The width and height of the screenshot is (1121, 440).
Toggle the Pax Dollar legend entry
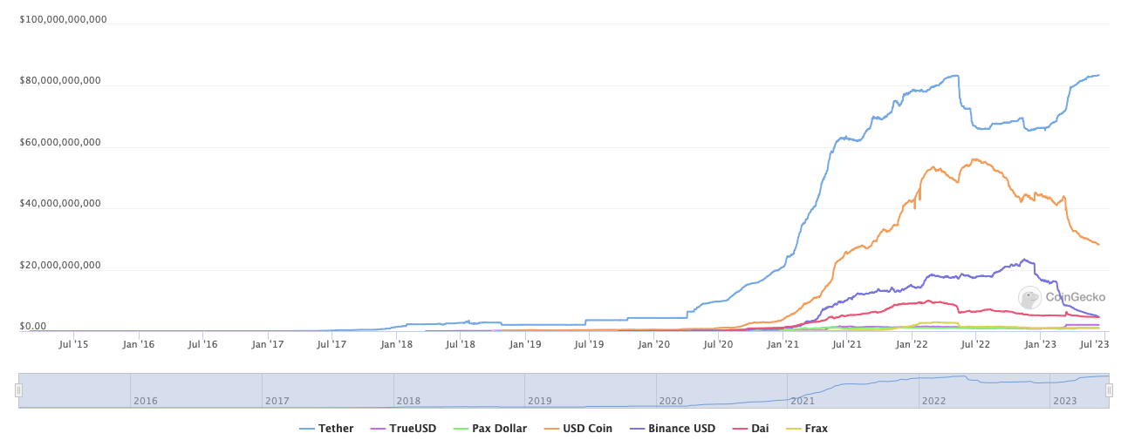pos(489,429)
